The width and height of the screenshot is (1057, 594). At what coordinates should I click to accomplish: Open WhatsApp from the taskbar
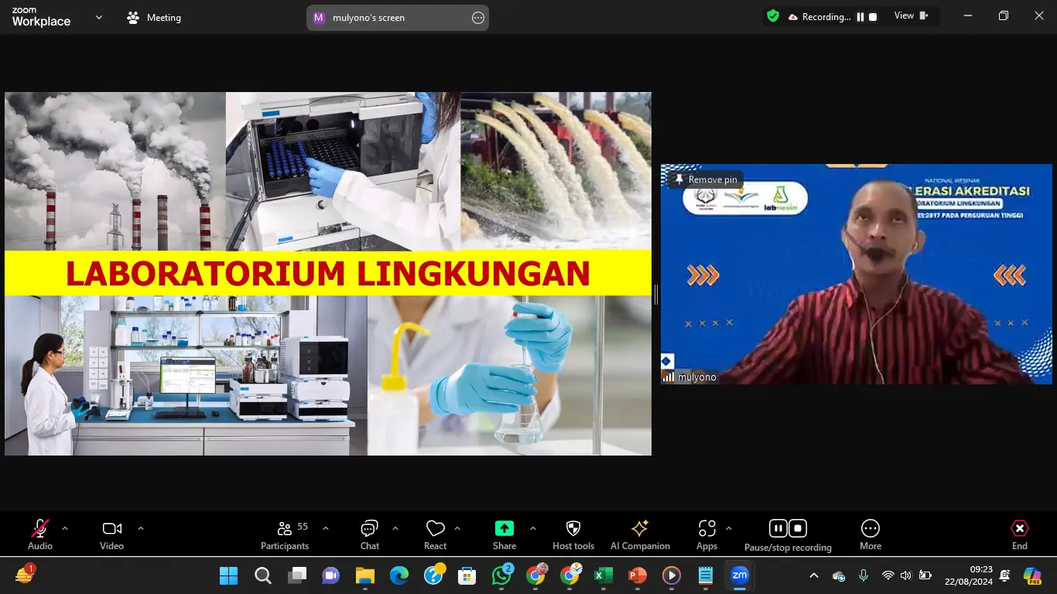point(501,576)
